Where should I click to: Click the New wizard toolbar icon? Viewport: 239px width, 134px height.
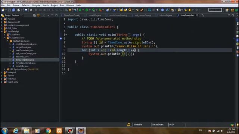pyautogui.click(x=3, y=10)
